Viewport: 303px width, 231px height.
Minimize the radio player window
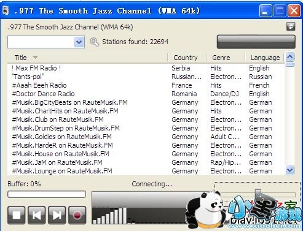(265, 10)
